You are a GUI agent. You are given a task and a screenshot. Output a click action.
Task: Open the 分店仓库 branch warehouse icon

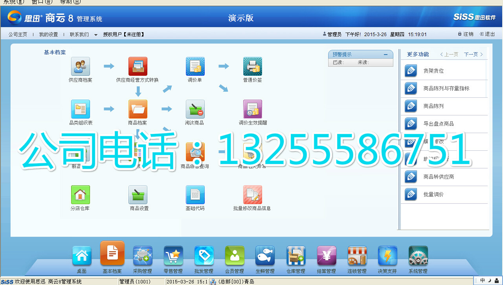[x=81, y=195]
